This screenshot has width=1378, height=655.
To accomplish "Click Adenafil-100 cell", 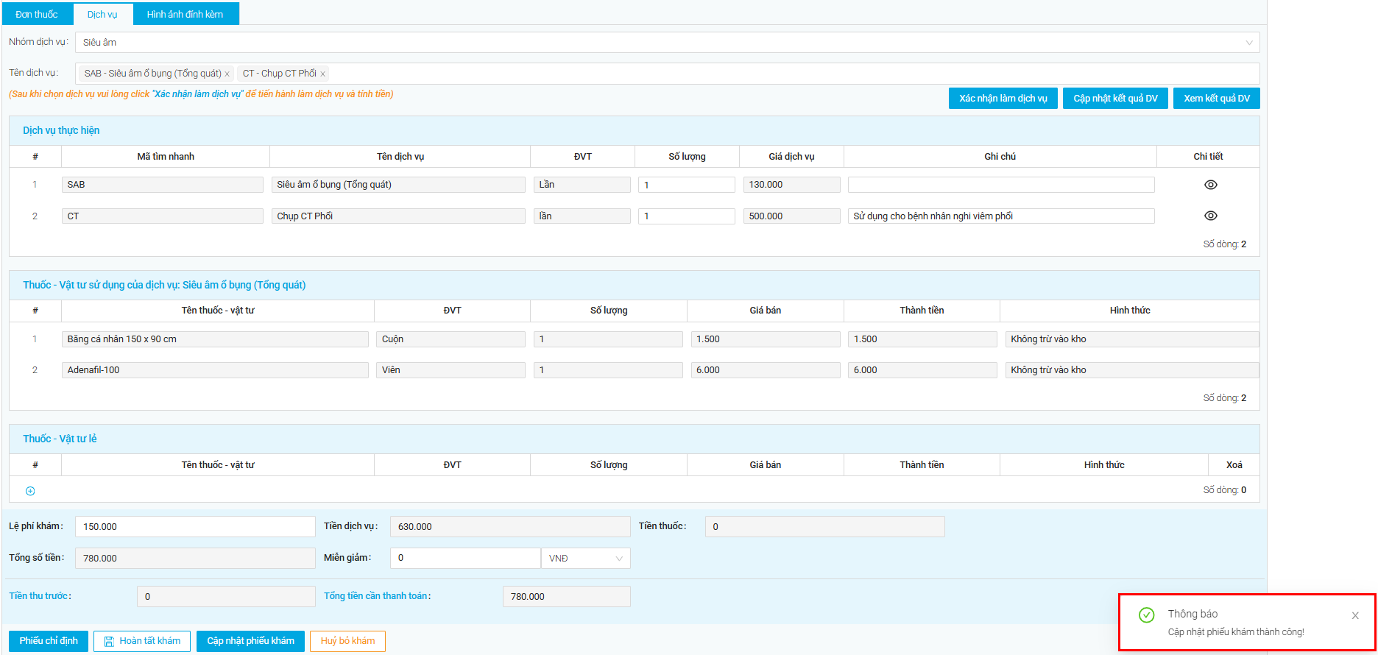I will pyautogui.click(x=215, y=370).
